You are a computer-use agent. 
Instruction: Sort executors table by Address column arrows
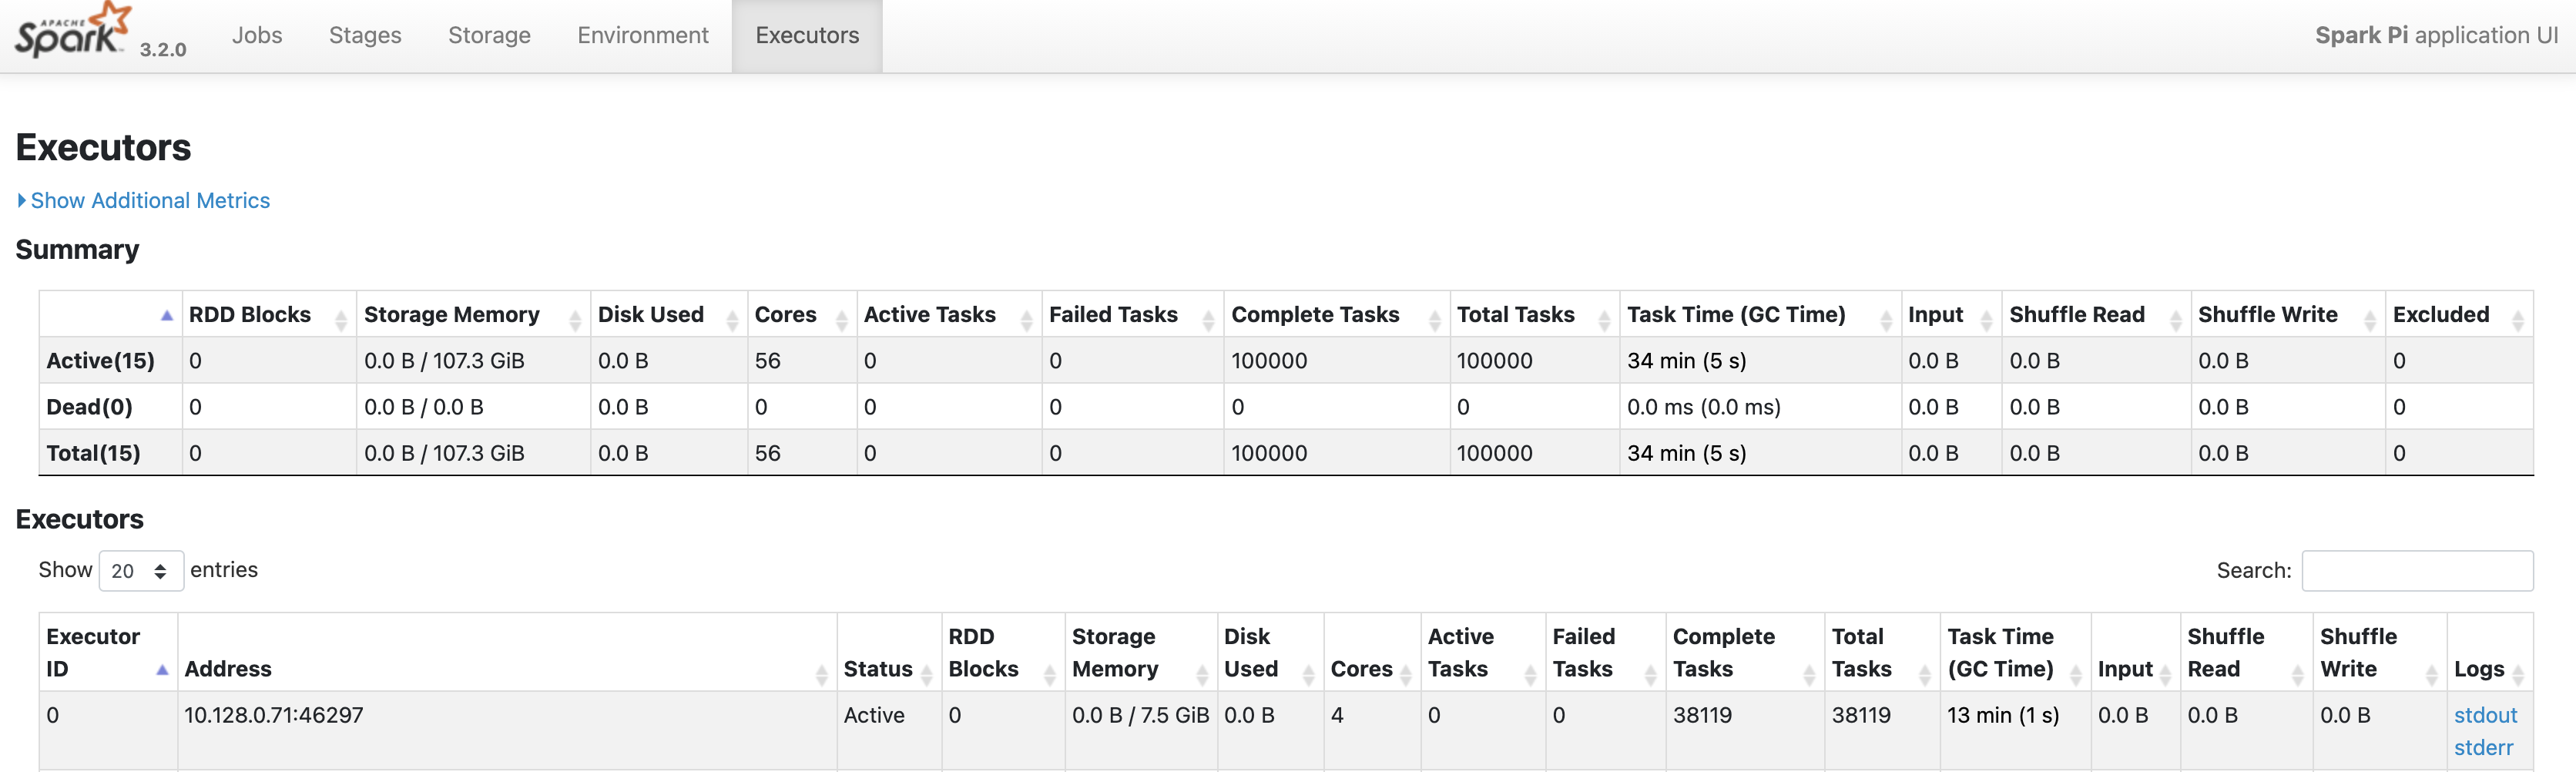click(822, 676)
